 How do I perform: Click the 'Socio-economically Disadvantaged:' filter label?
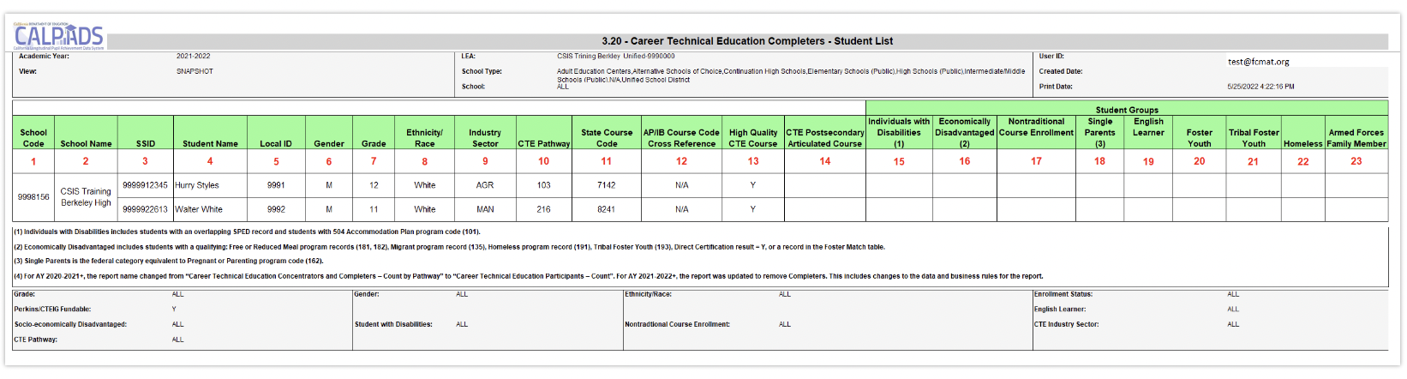70,325
